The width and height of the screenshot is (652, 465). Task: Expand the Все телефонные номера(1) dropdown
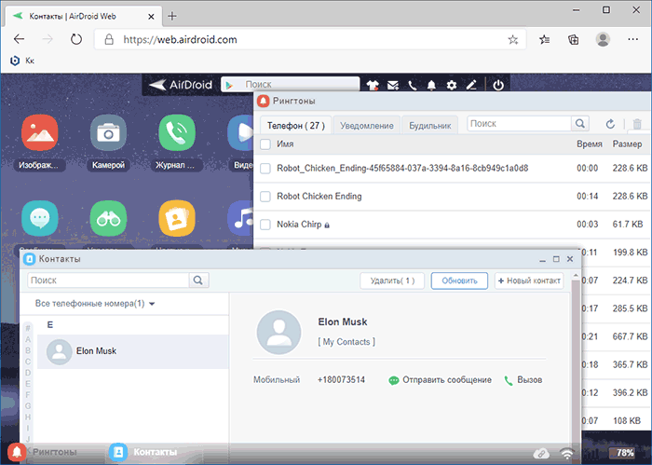(x=95, y=304)
